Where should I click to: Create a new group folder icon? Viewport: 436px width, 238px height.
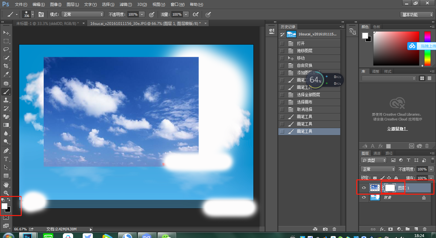408,229
